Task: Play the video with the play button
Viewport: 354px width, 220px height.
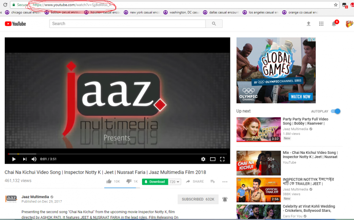Action: tap(14, 159)
